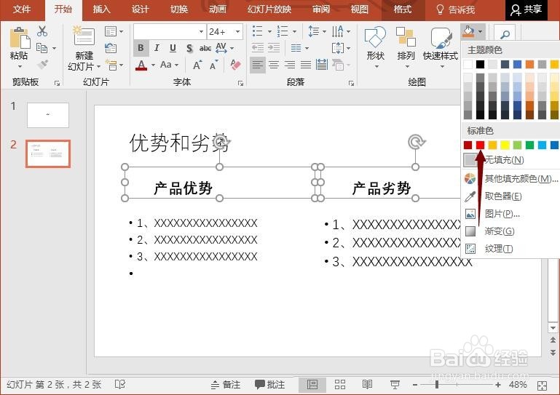The image size is (560, 395).
Task: Toggle Bold formatting
Action: pyautogui.click(x=141, y=48)
